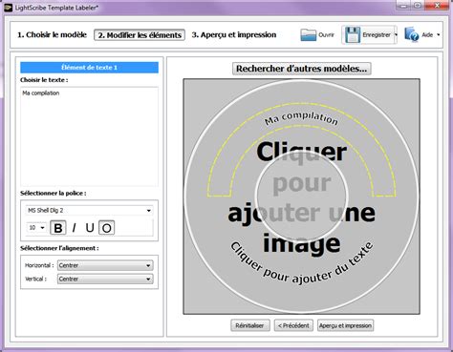Expand the Aide dropdown arrow
The image size is (453, 352).
pos(439,35)
